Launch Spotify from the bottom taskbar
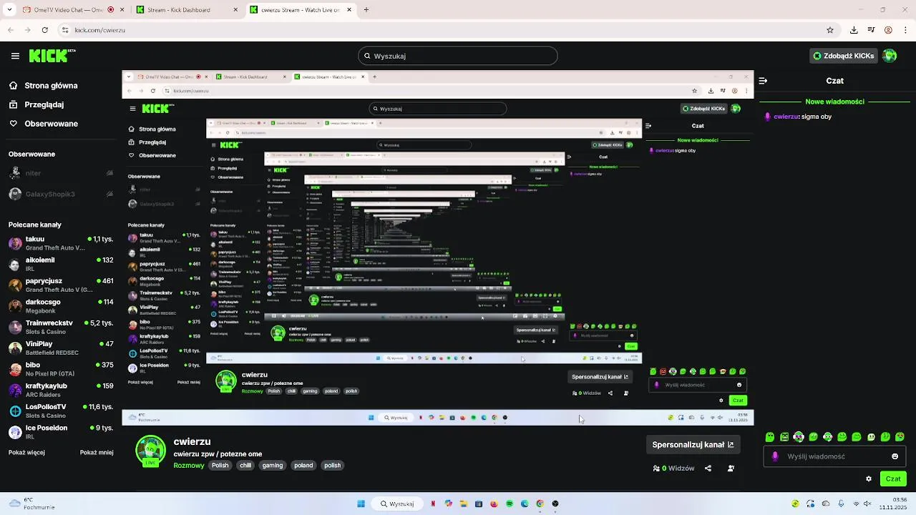Image resolution: width=916 pixels, height=515 pixels. pos(510,504)
